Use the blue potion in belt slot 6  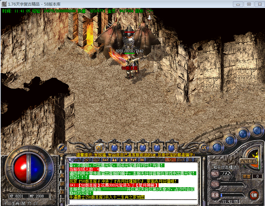[171, 147]
